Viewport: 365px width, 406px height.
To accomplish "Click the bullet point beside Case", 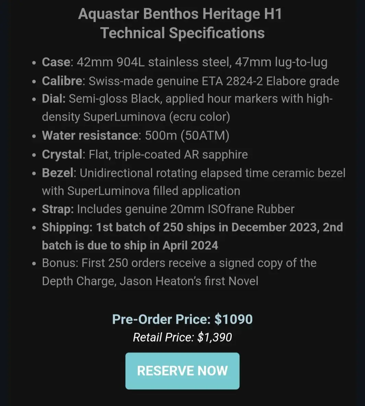I will click(x=34, y=63).
